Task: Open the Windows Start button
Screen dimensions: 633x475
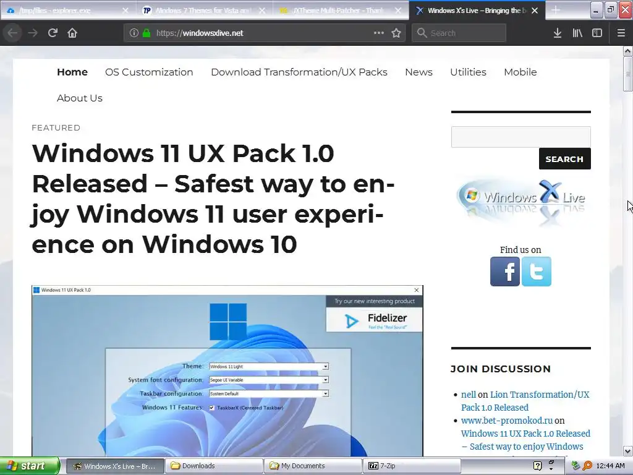Action: pos(30,466)
